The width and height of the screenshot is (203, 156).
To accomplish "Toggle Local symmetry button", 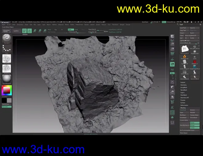I will click(x=172, y=64).
